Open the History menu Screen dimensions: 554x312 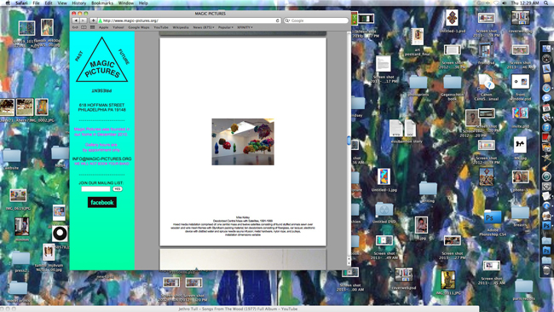(78, 3)
